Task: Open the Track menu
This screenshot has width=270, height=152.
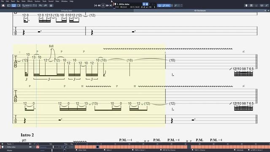Action: (x=13, y=1)
